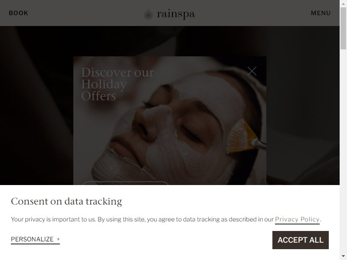This screenshot has height=260, width=347.
Task: Click the plus icon beside PERSONALIZE
Action: coord(58,239)
